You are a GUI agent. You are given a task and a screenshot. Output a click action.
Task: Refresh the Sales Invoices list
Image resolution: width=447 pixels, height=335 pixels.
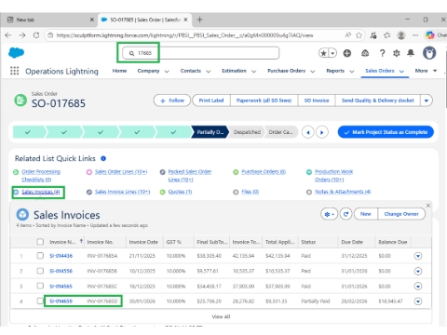pos(345,214)
